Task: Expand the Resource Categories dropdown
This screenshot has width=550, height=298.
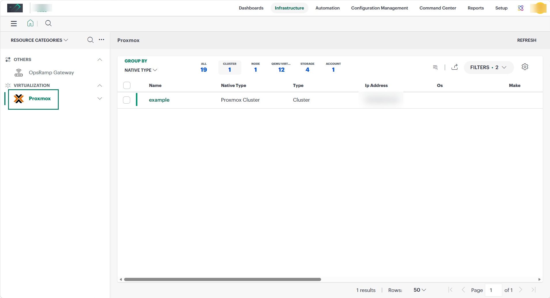Action: point(39,40)
